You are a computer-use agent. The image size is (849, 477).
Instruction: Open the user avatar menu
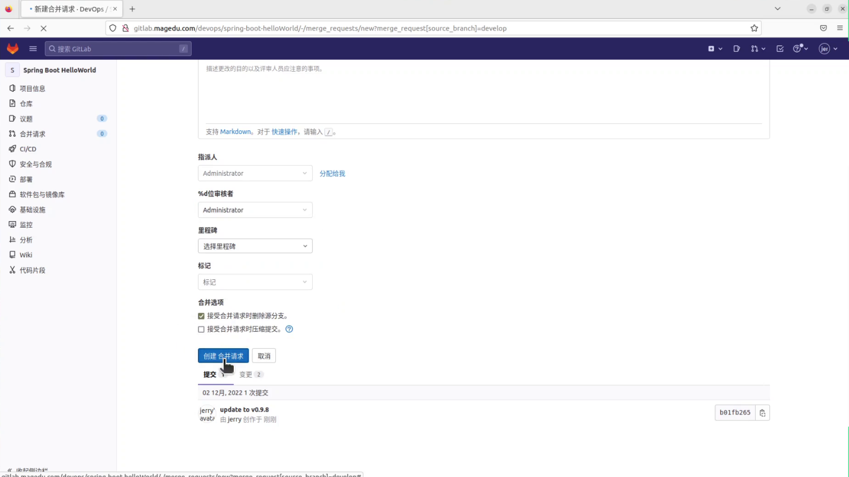click(828, 49)
